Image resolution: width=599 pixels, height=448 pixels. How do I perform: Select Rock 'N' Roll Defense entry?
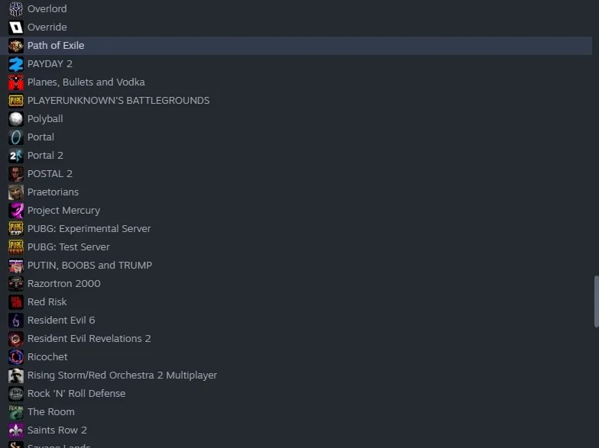(x=296, y=394)
